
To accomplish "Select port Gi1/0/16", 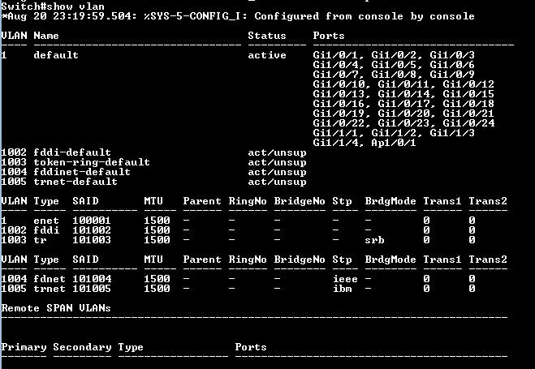I will click(339, 104).
